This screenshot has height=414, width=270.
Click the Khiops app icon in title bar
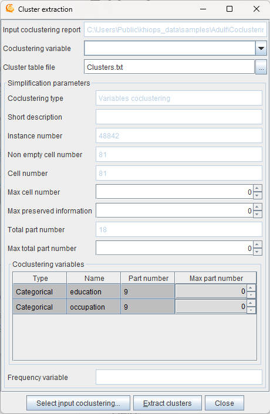pos(10,9)
